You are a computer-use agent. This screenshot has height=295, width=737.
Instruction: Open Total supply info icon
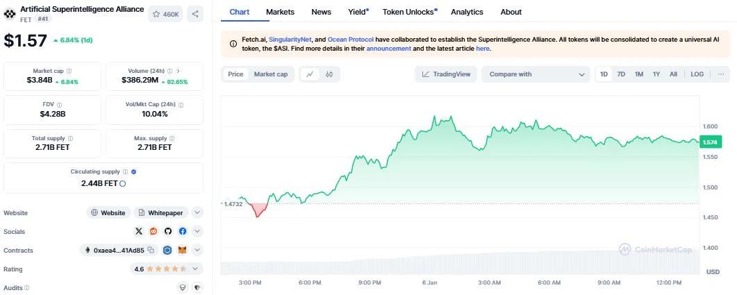tap(70, 139)
